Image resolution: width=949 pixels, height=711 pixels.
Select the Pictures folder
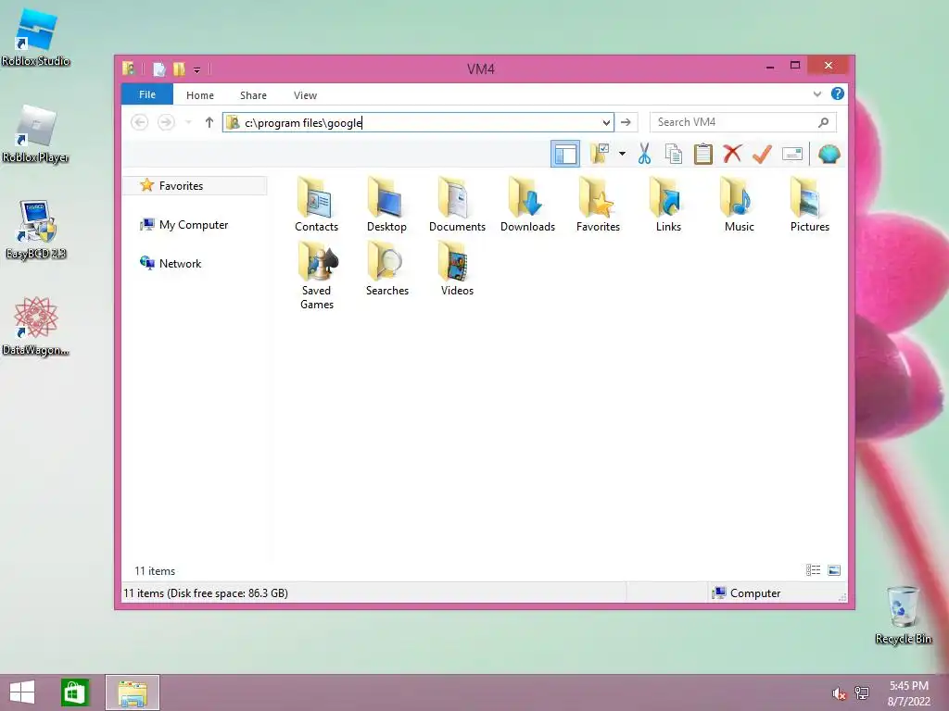tap(809, 205)
